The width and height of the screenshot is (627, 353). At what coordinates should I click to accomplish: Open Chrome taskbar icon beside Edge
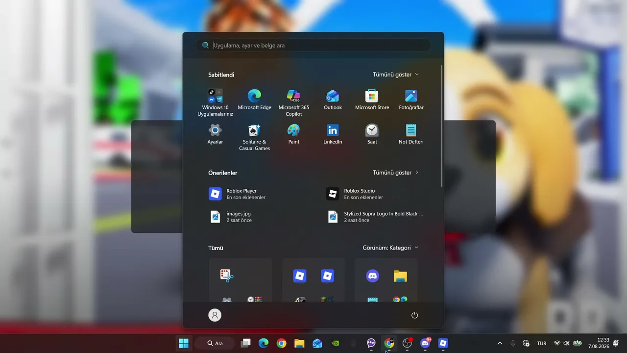pos(281,343)
